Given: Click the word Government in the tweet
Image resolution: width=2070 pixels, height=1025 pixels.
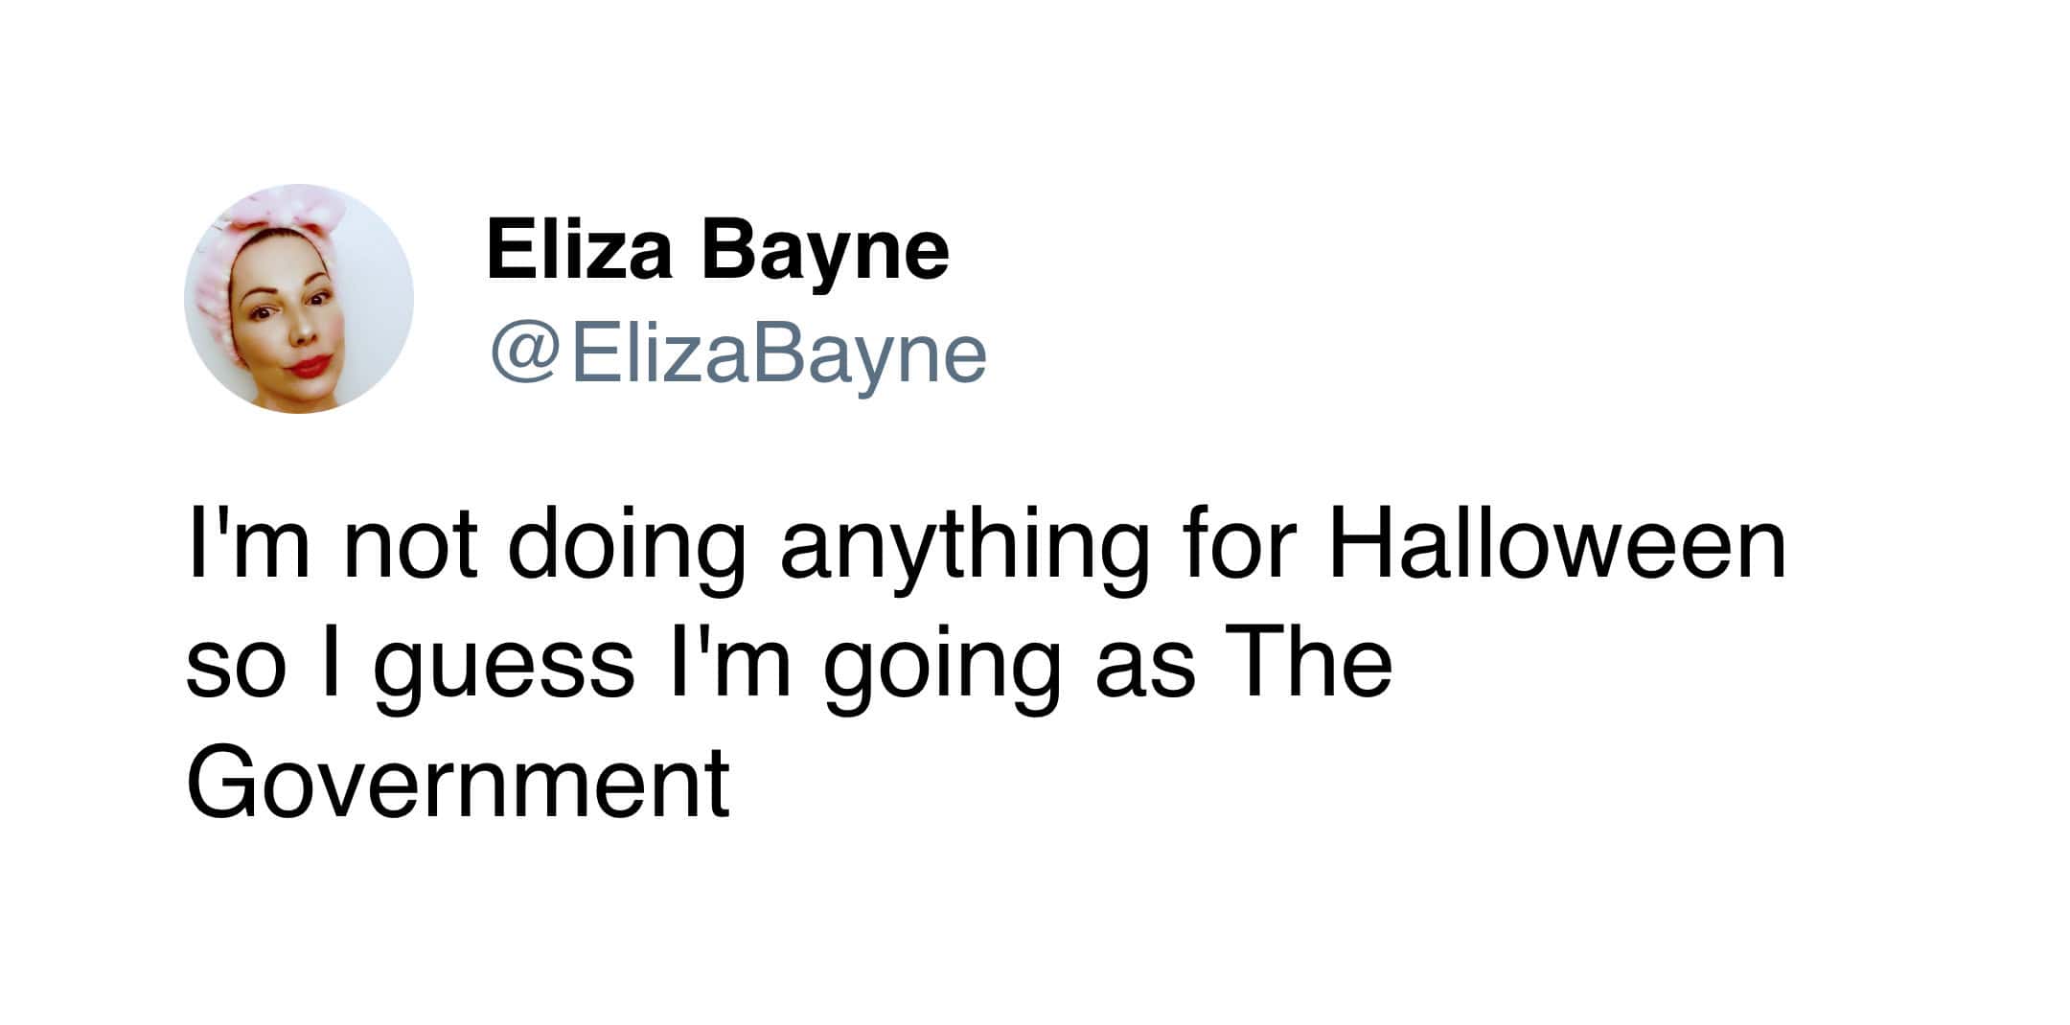Looking at the screenshot, I should [x=458, y=784].
